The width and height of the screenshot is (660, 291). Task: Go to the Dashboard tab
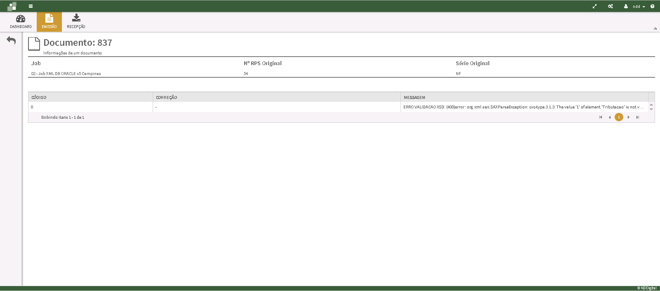pyautogui.click(x=21, y=22)
